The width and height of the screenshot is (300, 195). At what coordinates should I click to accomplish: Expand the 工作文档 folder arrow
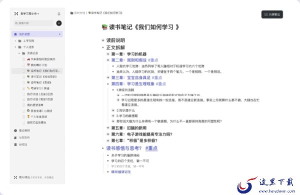[15, 41]
